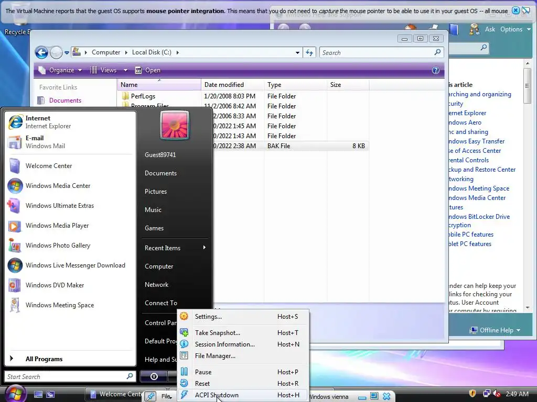Open Documents in Favorite Links pane
537x402 pixels.
click(65, 100)
